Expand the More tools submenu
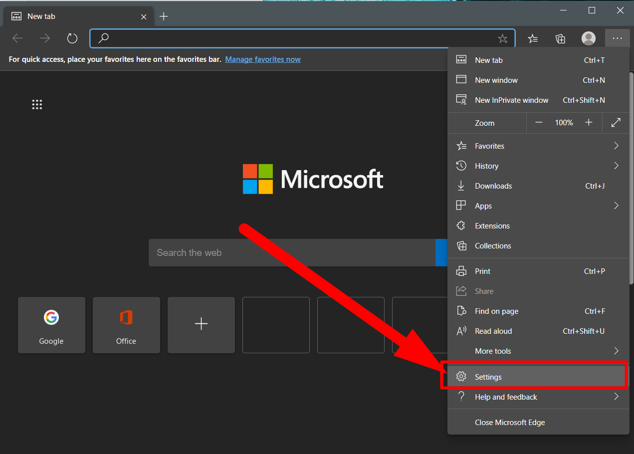 pyautogui.click(x=538, y=351)
